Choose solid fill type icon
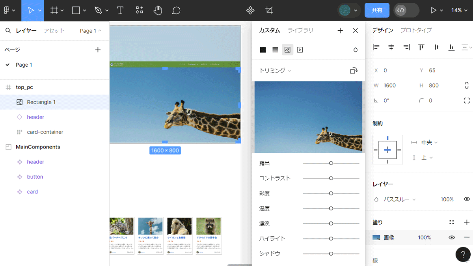473x266 pixels. (x=263, y=50)
